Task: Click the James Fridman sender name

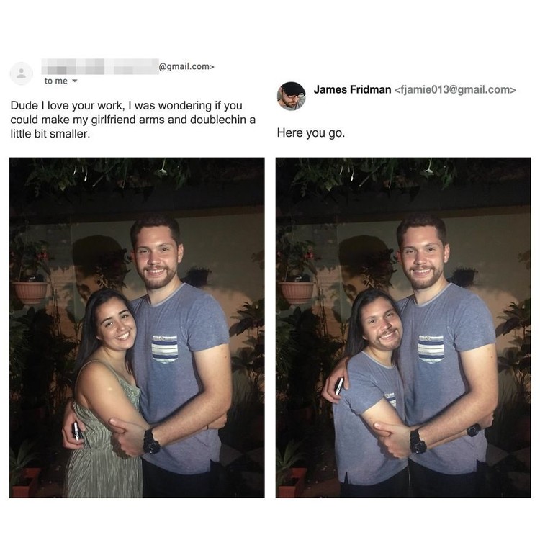Action: [352, 89]
